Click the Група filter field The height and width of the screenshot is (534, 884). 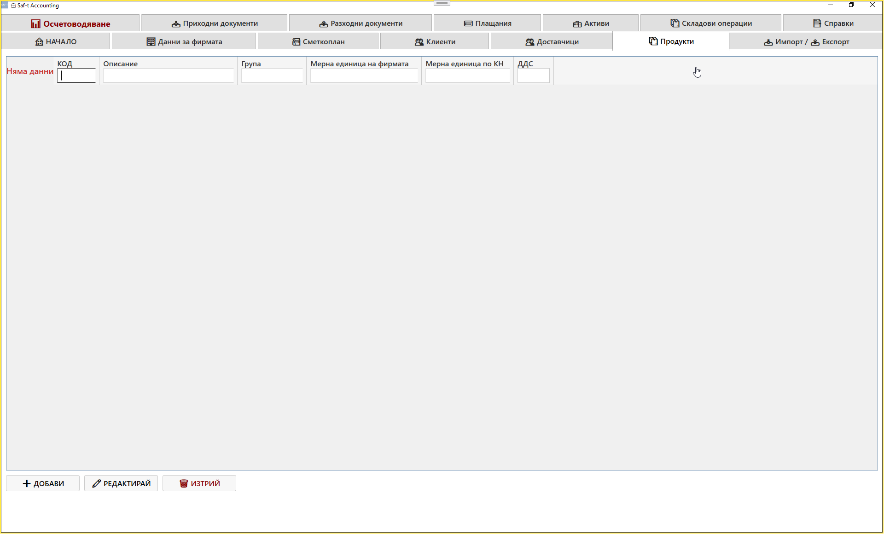tap(272, 75)
